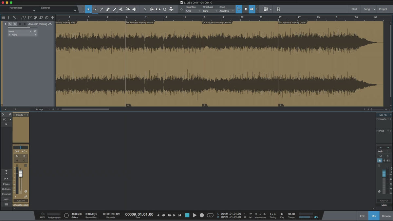The image size is (393, 221).
Task: Open the Edit tab at the bottom
Action: tap(362, 216)
